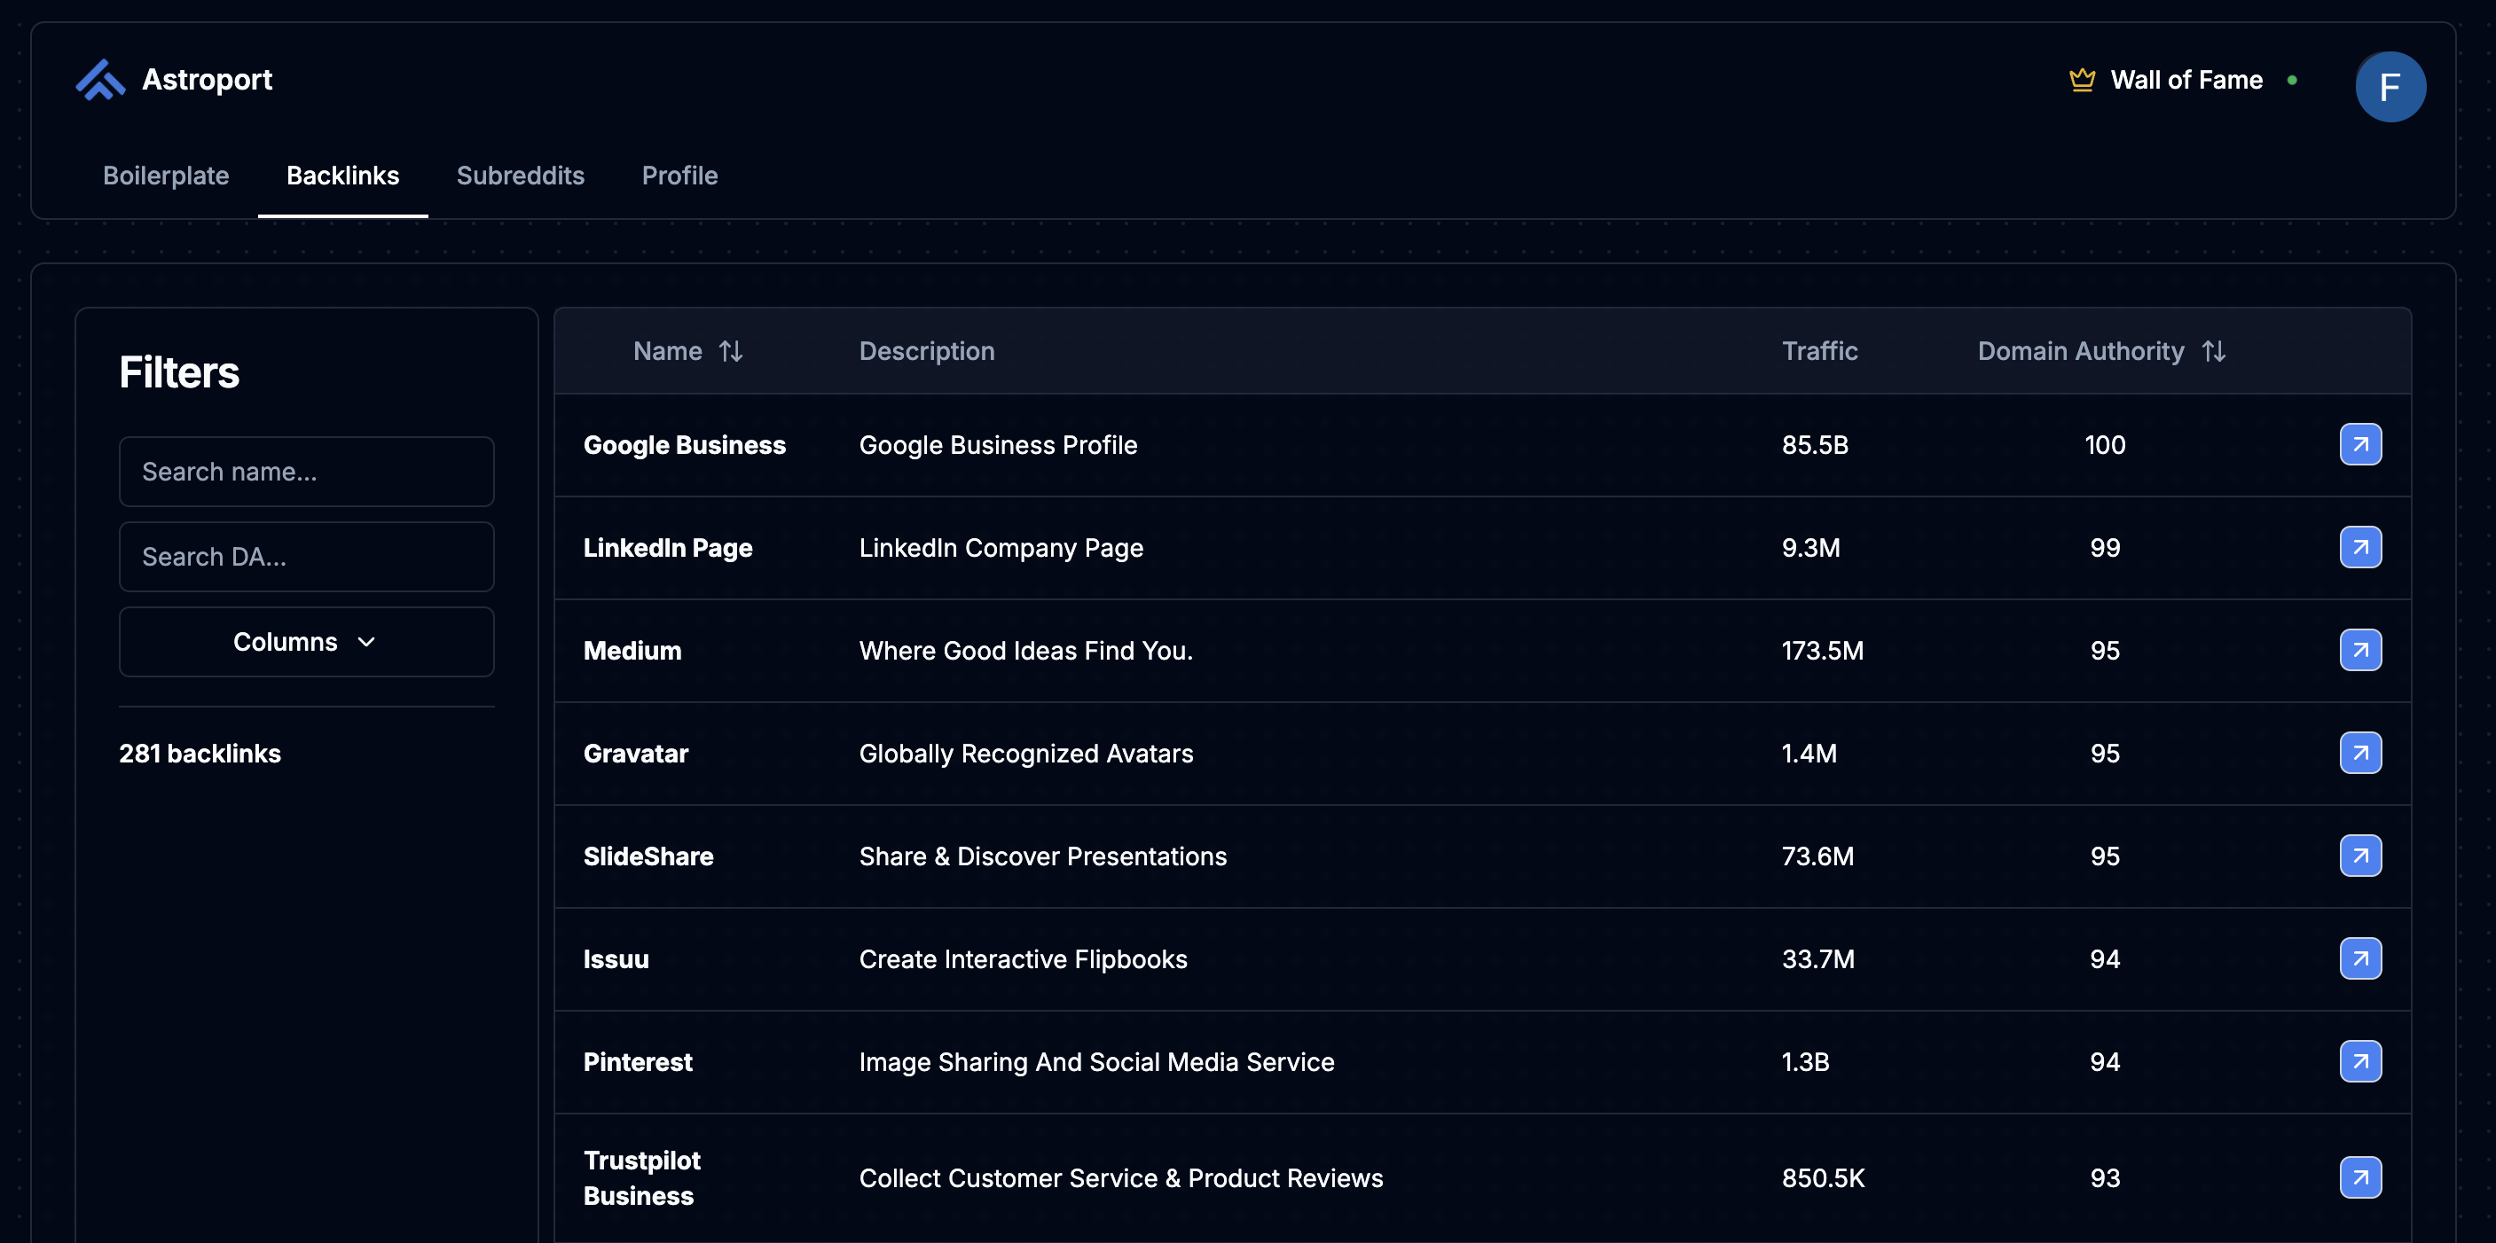Sort by Name using its arrows icon
The width and height of the screenshot is (2496, 1243).
[x=731, y=351]
